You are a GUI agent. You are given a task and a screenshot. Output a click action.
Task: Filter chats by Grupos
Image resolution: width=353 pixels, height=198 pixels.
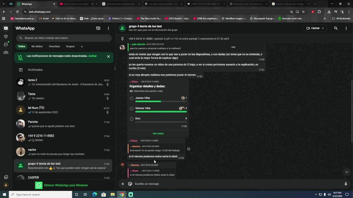click(x=70, y=46)
